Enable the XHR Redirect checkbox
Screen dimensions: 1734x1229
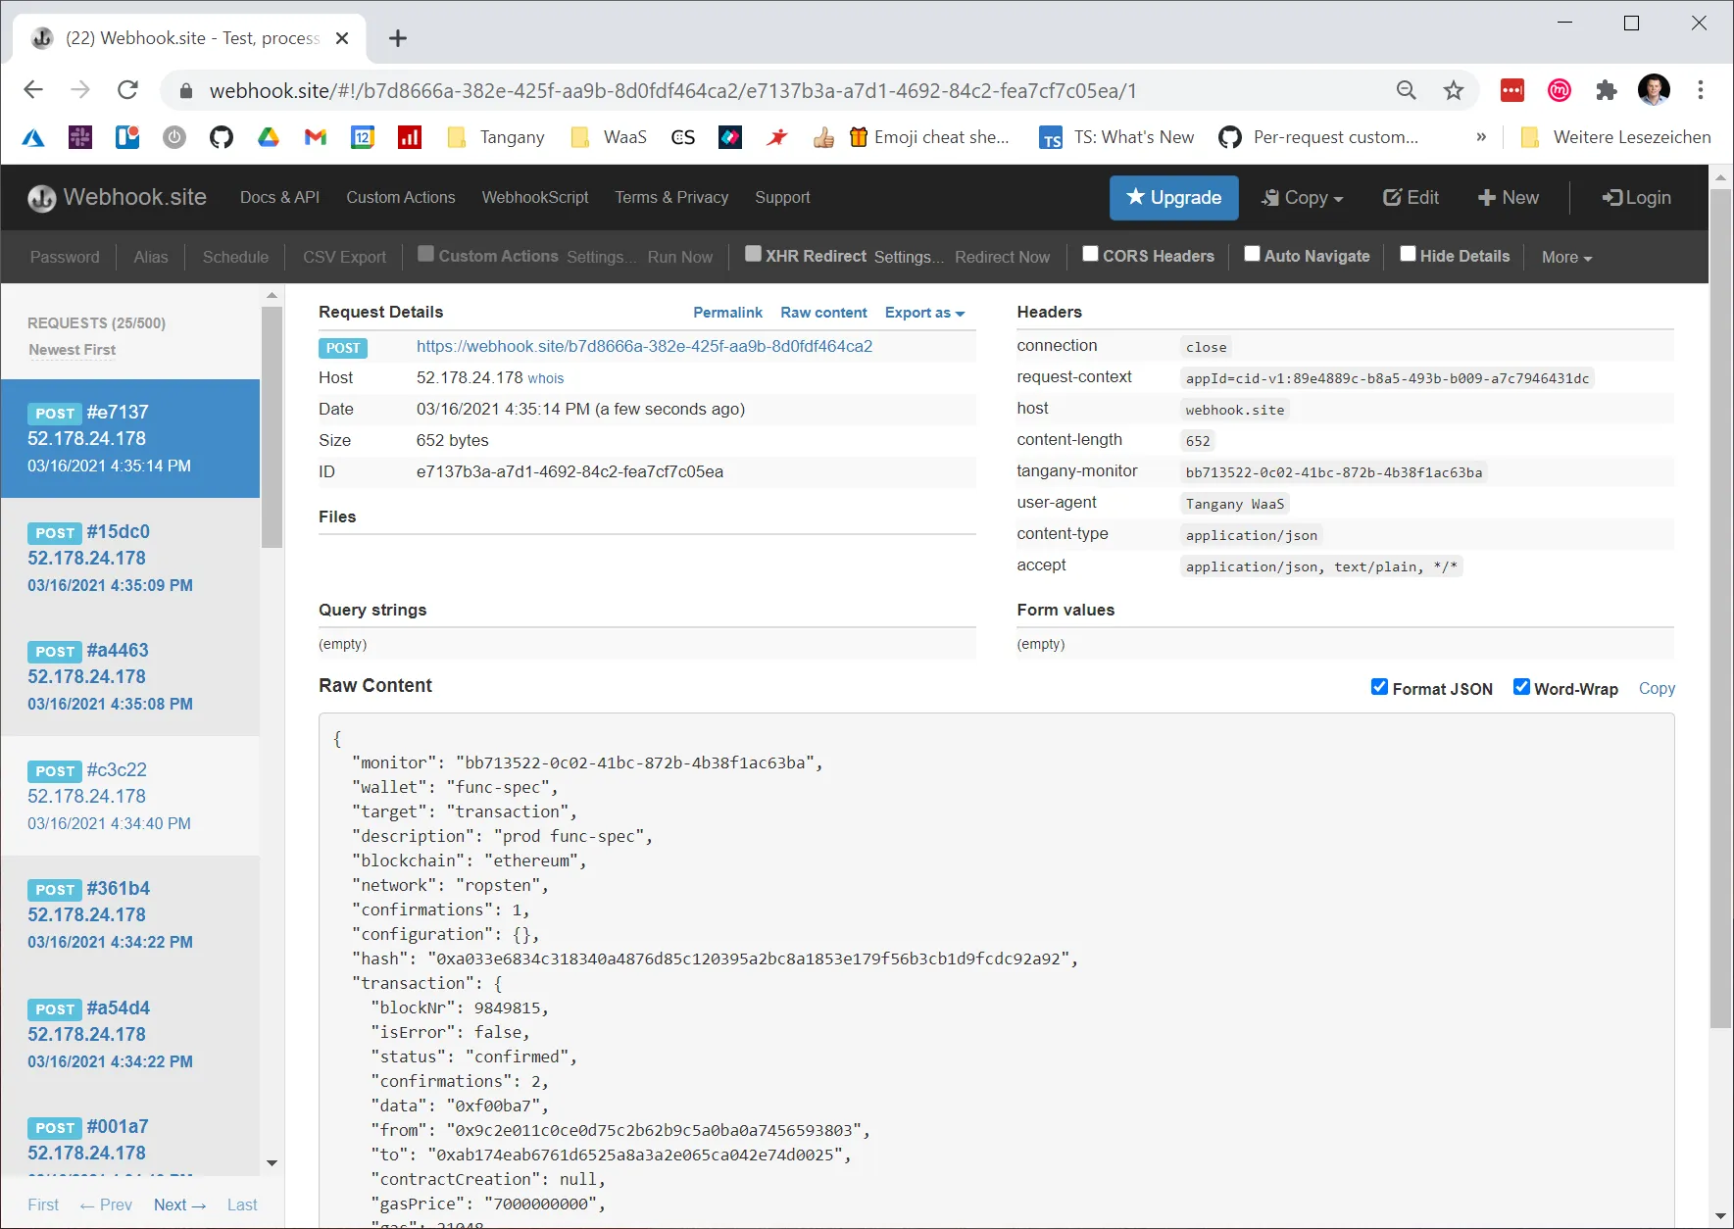[x=753, y=254]
